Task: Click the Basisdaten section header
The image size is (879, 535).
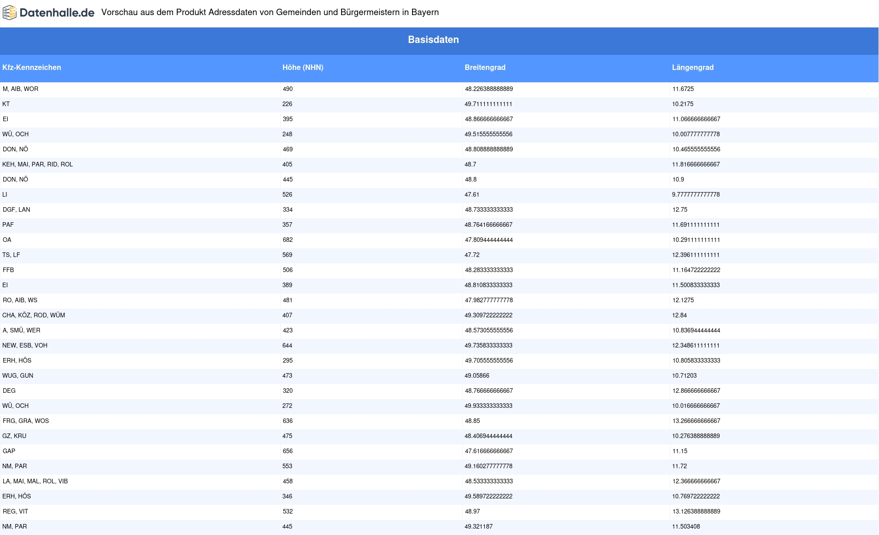Action: pos(433,40)
